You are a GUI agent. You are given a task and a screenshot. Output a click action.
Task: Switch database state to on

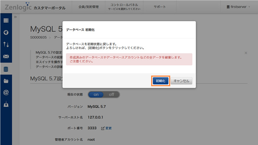(x=96, y=95)
